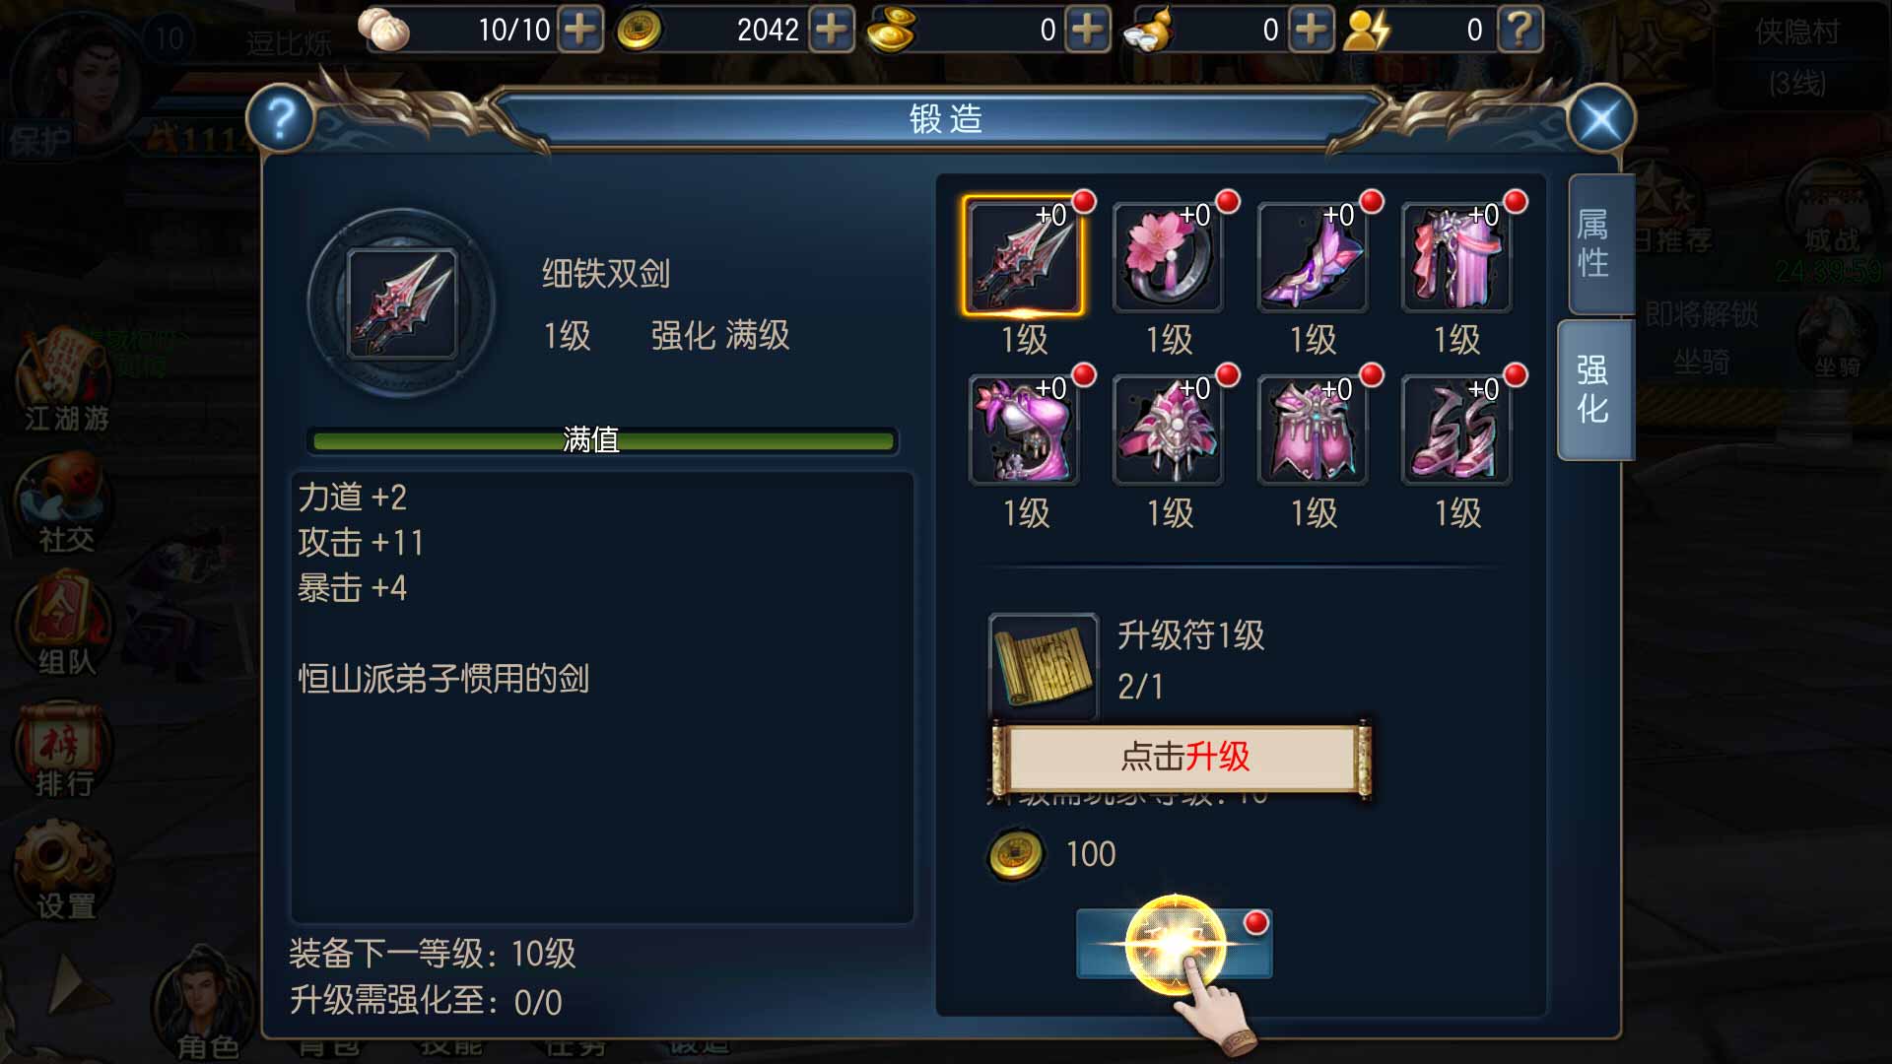Add copper coins using plus button
The width and height of the screenshot is (1892, 1064).
pos(832,30)
